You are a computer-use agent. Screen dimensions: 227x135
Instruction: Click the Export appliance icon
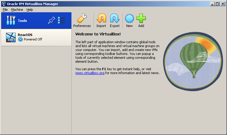115,20
